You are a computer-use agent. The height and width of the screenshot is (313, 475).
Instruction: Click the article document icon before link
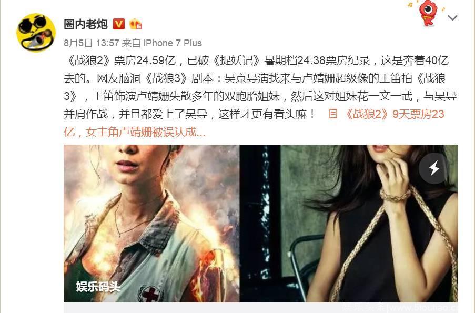click(333, 114)
